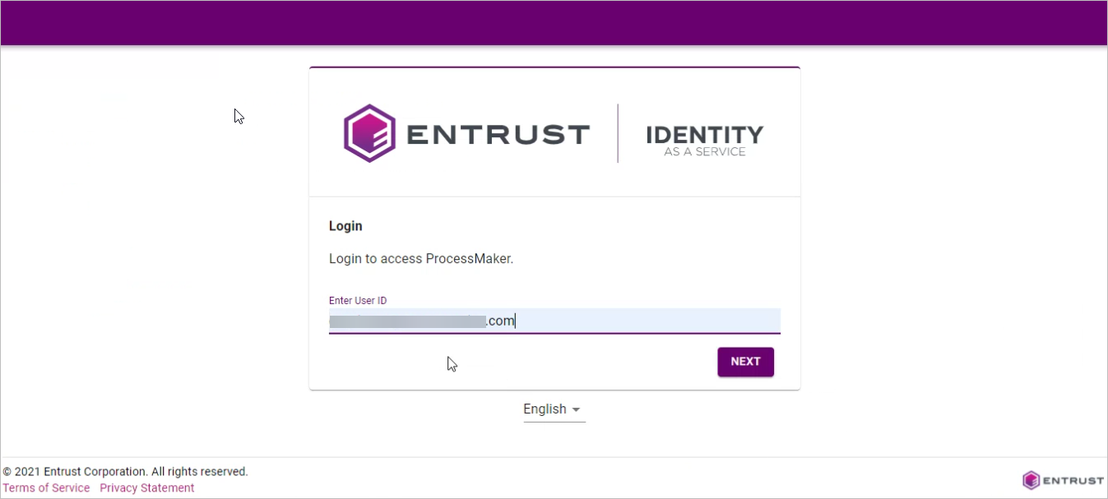Screen dimensions: 1108x499
Task: Click the Entrust hexagon logo in the card
Action: (x=370, y=133)
